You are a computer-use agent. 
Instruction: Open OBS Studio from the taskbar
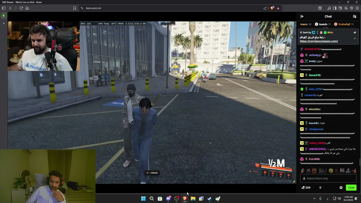pyautogui.click(x=177, y=199)
